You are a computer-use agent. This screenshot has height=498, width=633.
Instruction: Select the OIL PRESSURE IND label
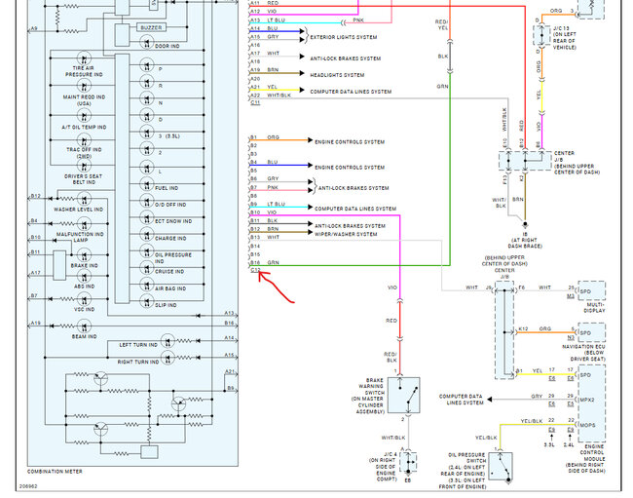coord(173,258)
